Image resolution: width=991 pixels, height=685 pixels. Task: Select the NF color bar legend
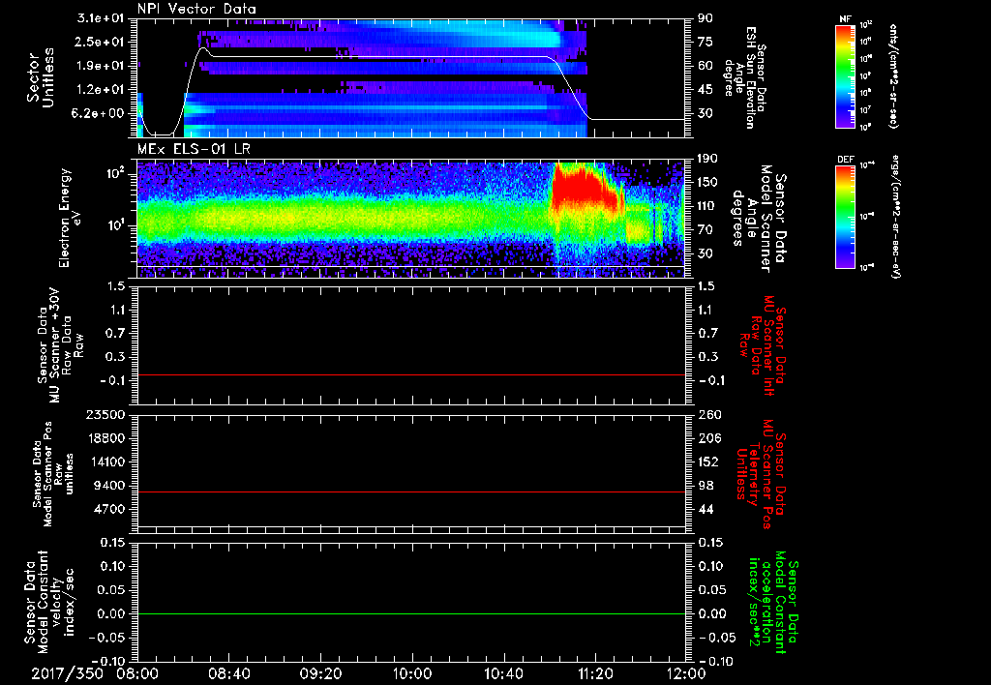click(845, 75)
